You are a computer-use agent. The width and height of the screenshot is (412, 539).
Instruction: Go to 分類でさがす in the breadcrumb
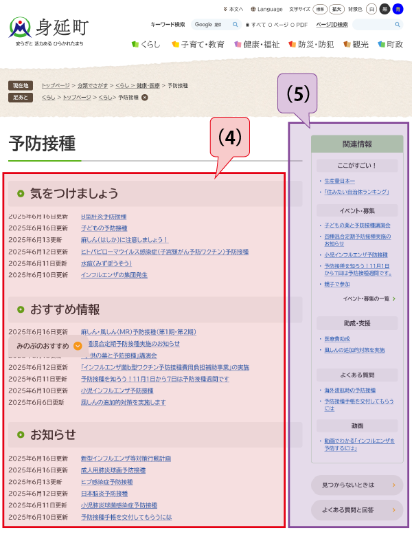(93, 85)
